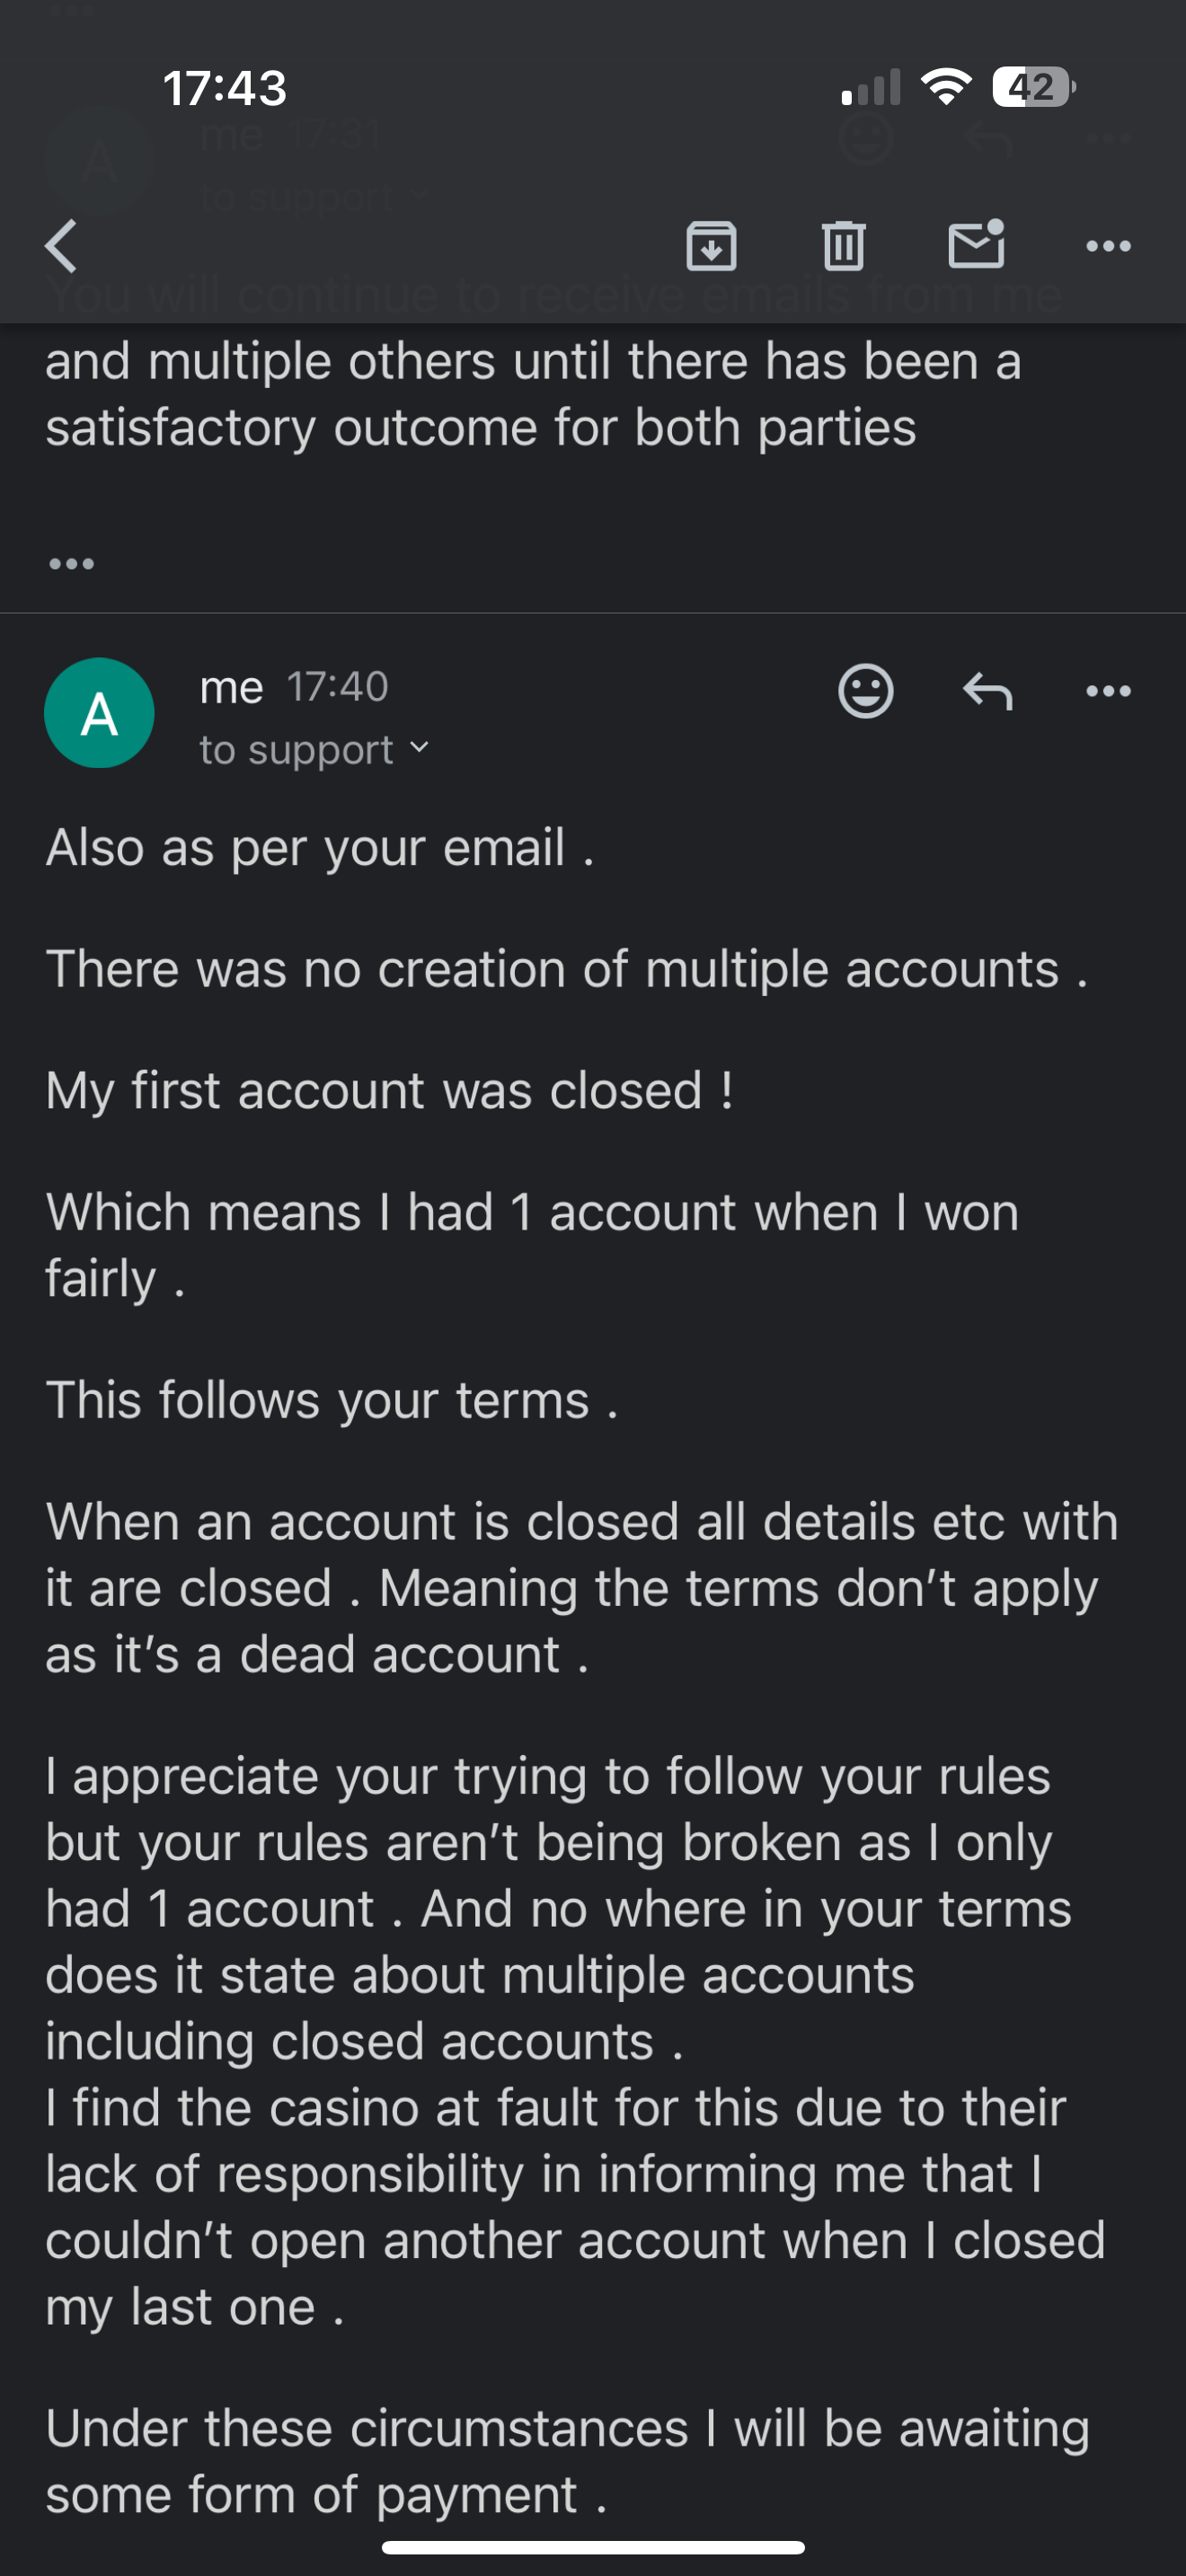Viewport: 1186px width, 2576px height.
Task: Tap the 17:43 status bar clock
Action: (x=225, y=88)
